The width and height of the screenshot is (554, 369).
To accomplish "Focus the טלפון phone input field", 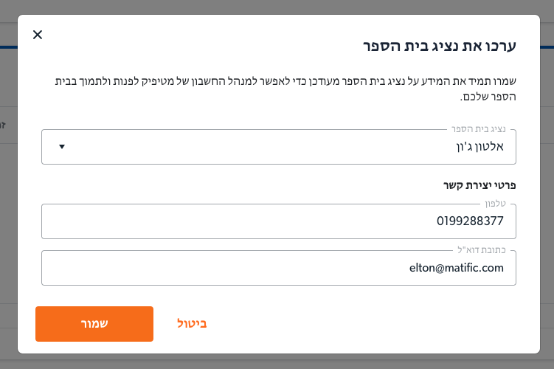I will pyautogui.click(x=278, y=221).
